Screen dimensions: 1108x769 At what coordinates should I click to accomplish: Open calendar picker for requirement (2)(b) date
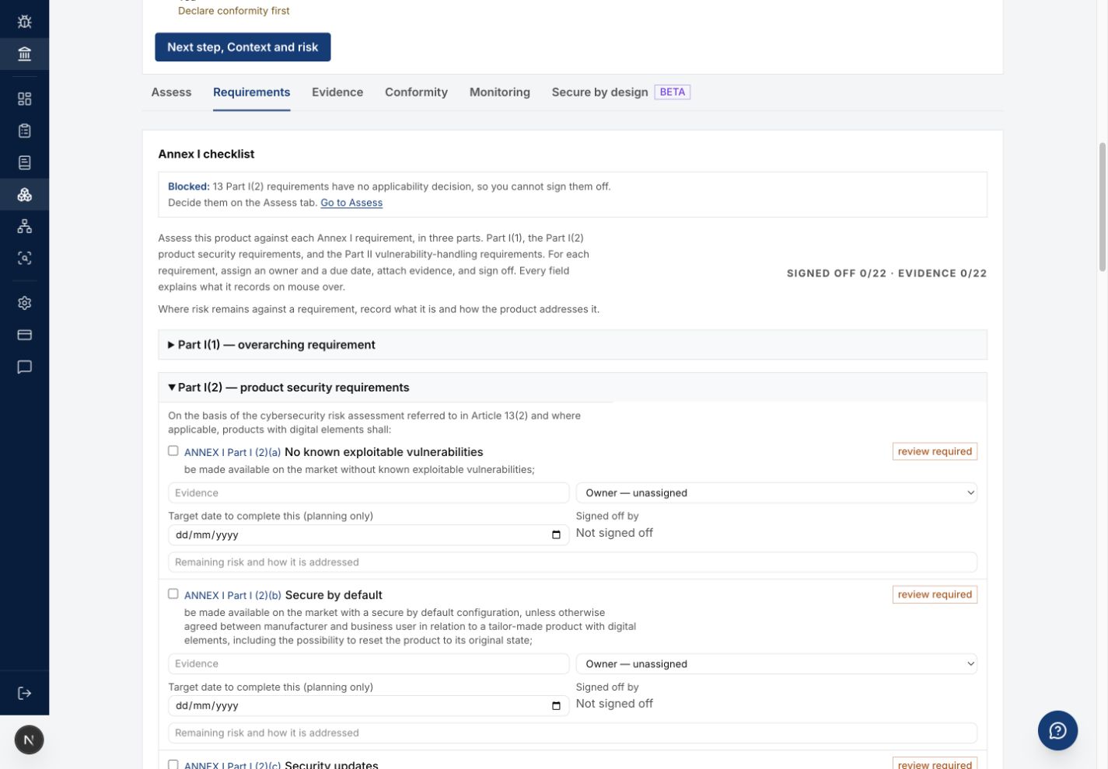pos(556,705)
